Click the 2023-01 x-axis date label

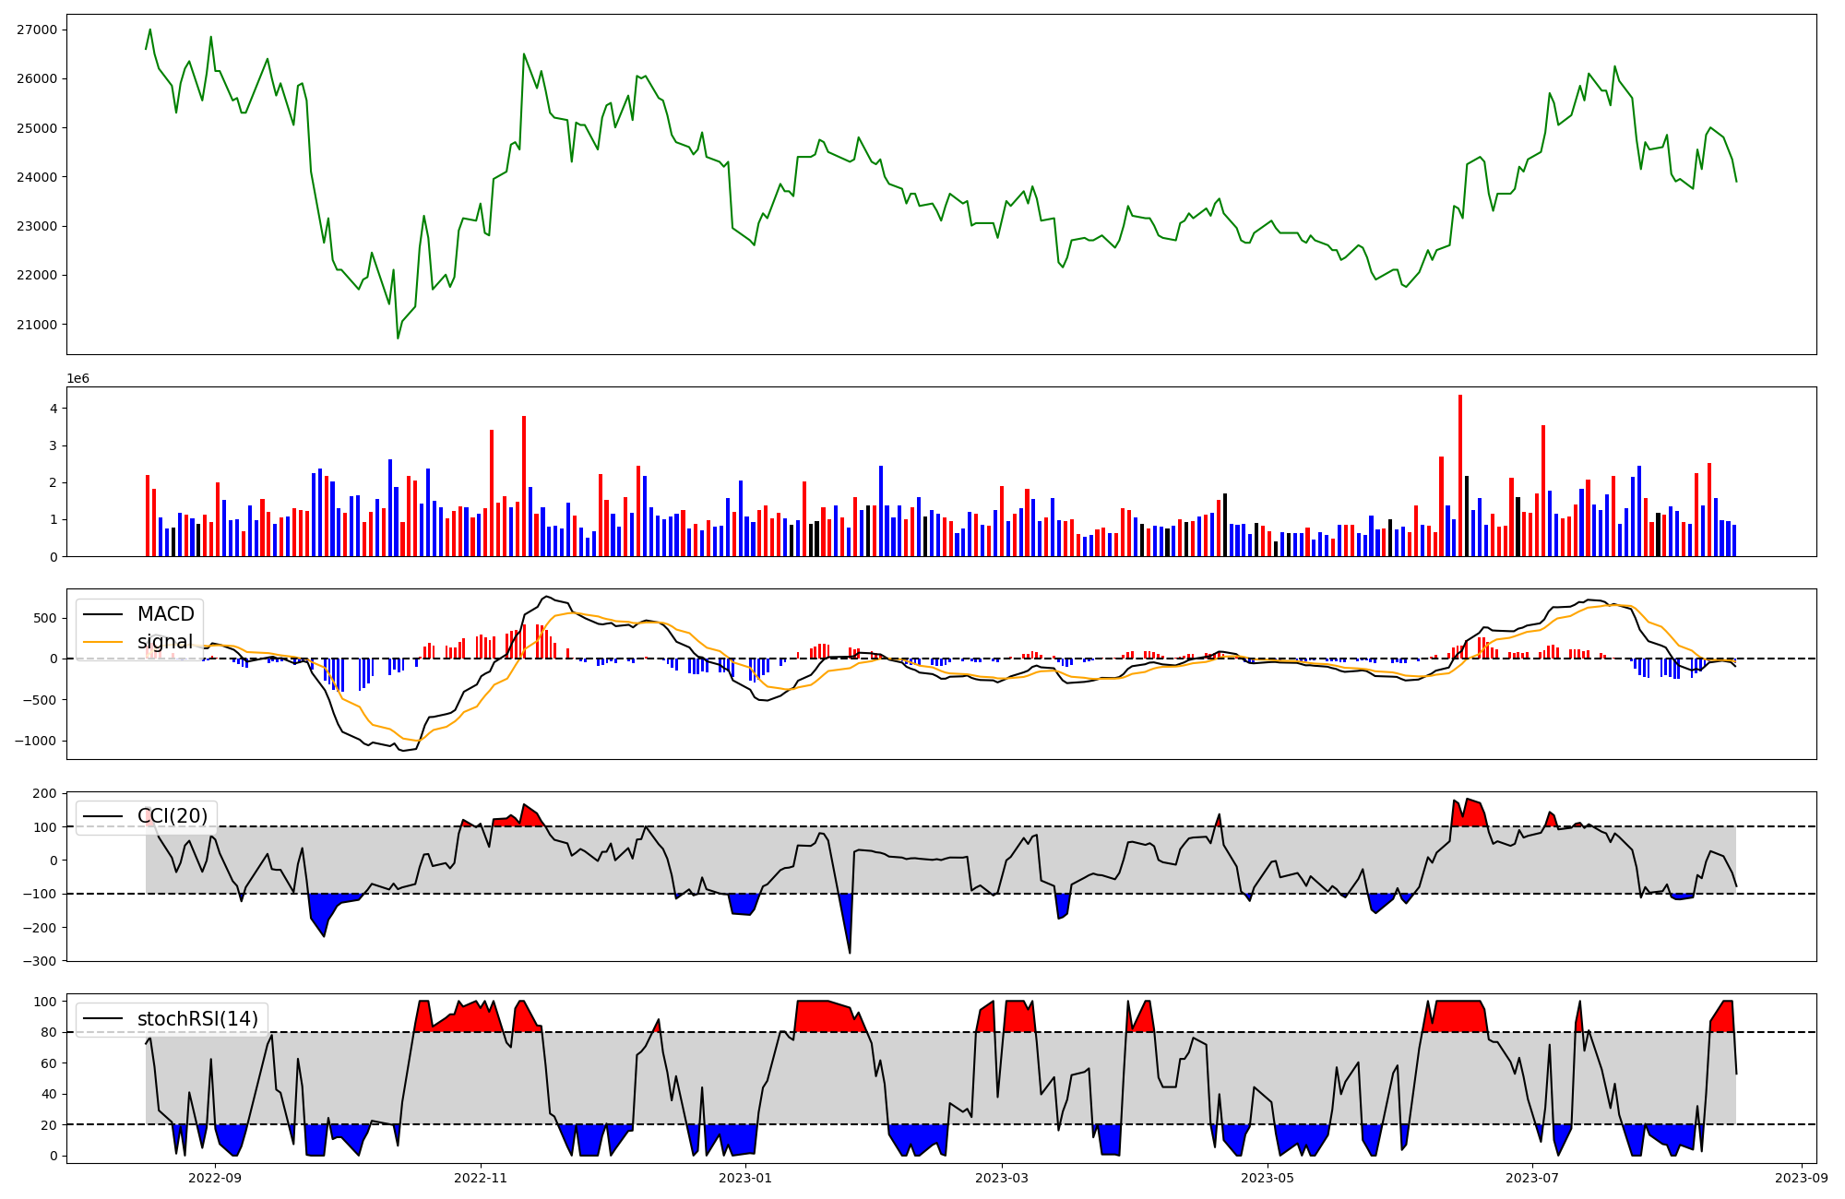click(745, 1178)
